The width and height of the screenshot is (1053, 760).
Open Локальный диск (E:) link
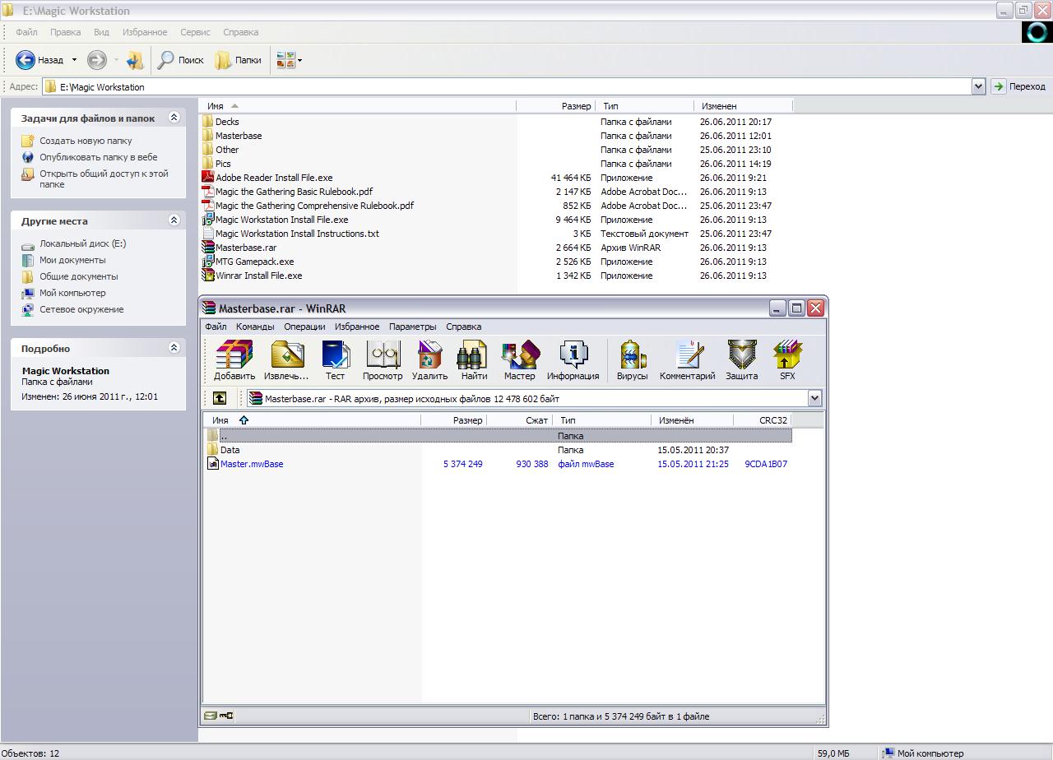click(82, 243)
